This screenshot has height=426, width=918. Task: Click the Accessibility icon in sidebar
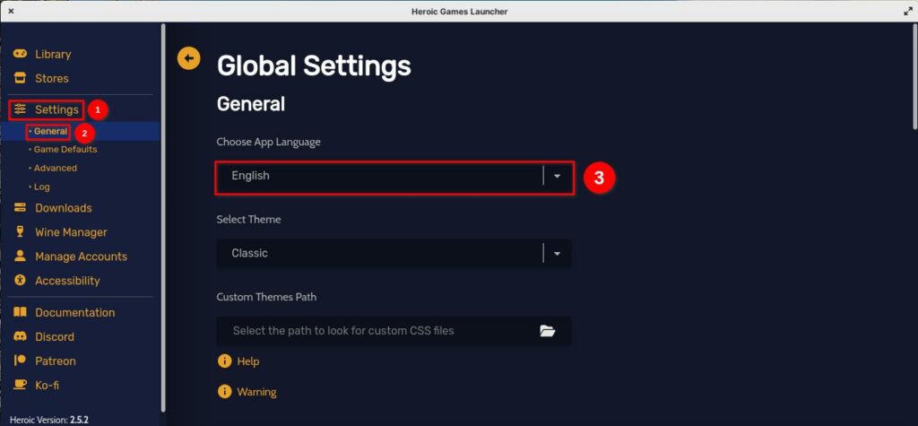pos(20,281)
